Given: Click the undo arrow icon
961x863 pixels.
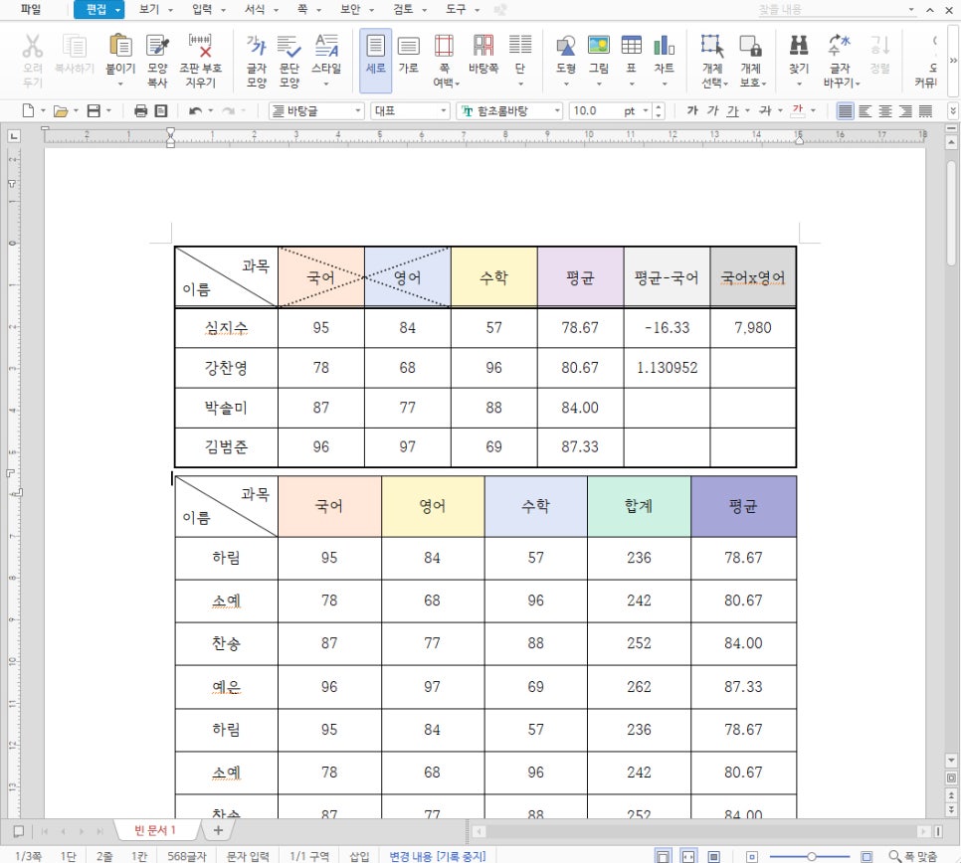Looking at the screenshot, I should (x=196, y=111).
